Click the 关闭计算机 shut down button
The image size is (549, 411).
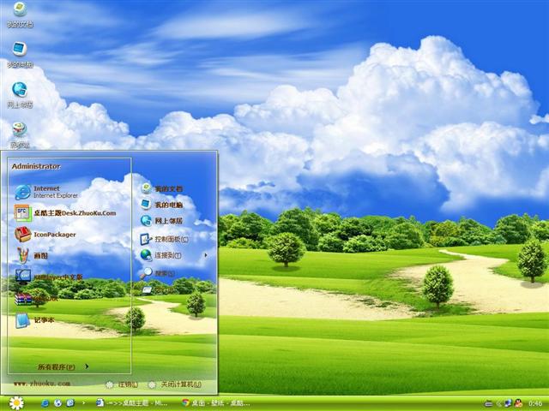coord(175,384)
